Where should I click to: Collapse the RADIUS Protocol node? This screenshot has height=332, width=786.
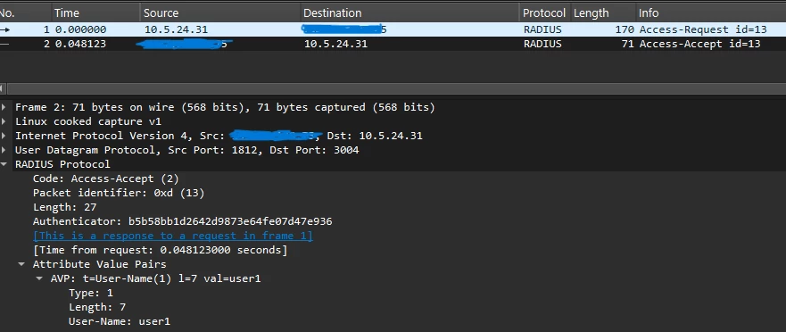point(4,164)
